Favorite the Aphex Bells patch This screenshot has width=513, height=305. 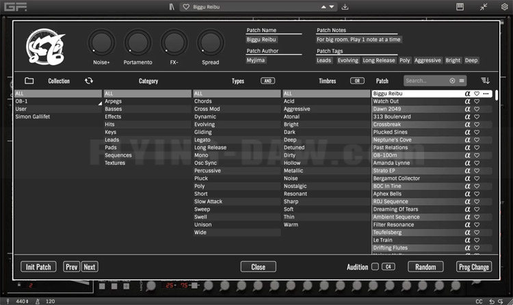[477, 194]
